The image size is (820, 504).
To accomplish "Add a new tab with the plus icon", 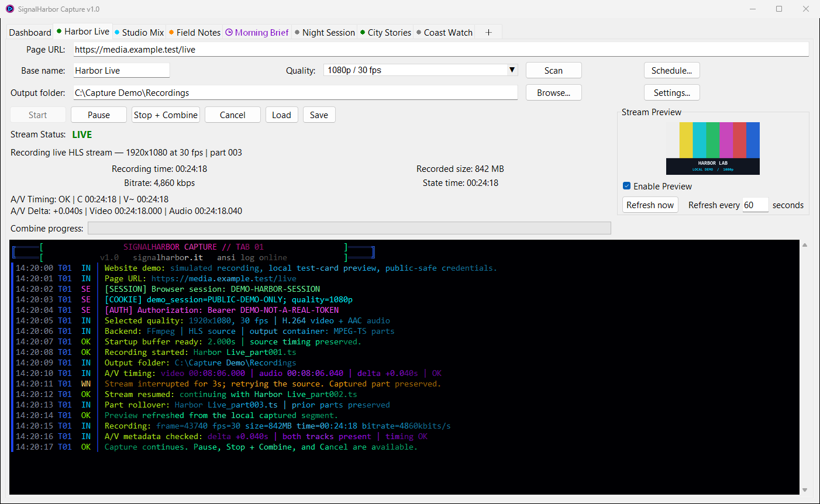I will coord(488,33).
